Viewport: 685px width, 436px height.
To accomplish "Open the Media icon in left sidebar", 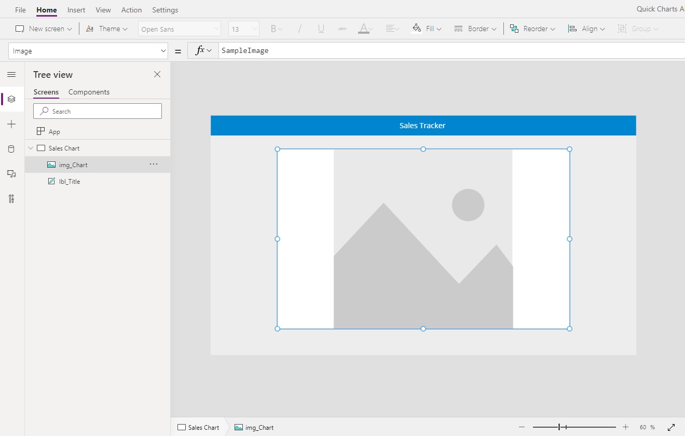I will point(11,174).
